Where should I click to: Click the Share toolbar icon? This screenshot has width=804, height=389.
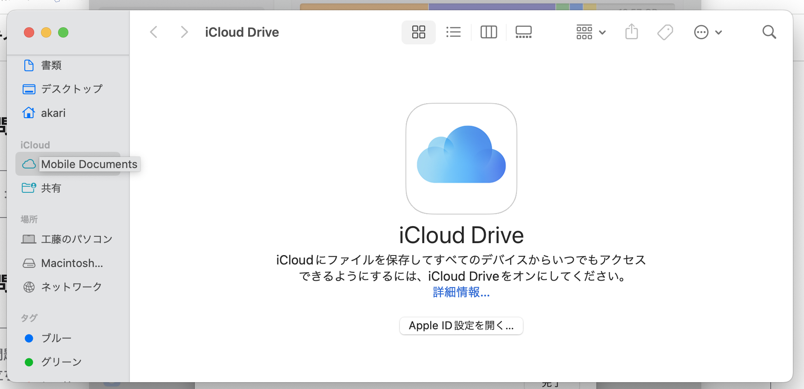pos(631,32)
